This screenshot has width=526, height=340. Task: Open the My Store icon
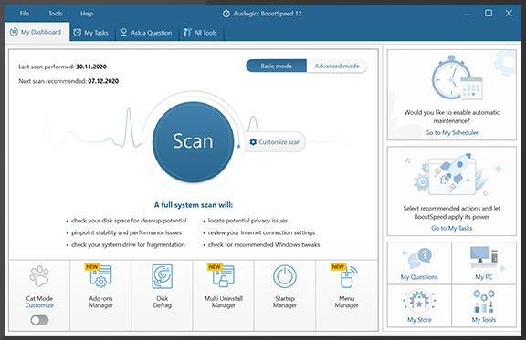pos(419,300)
